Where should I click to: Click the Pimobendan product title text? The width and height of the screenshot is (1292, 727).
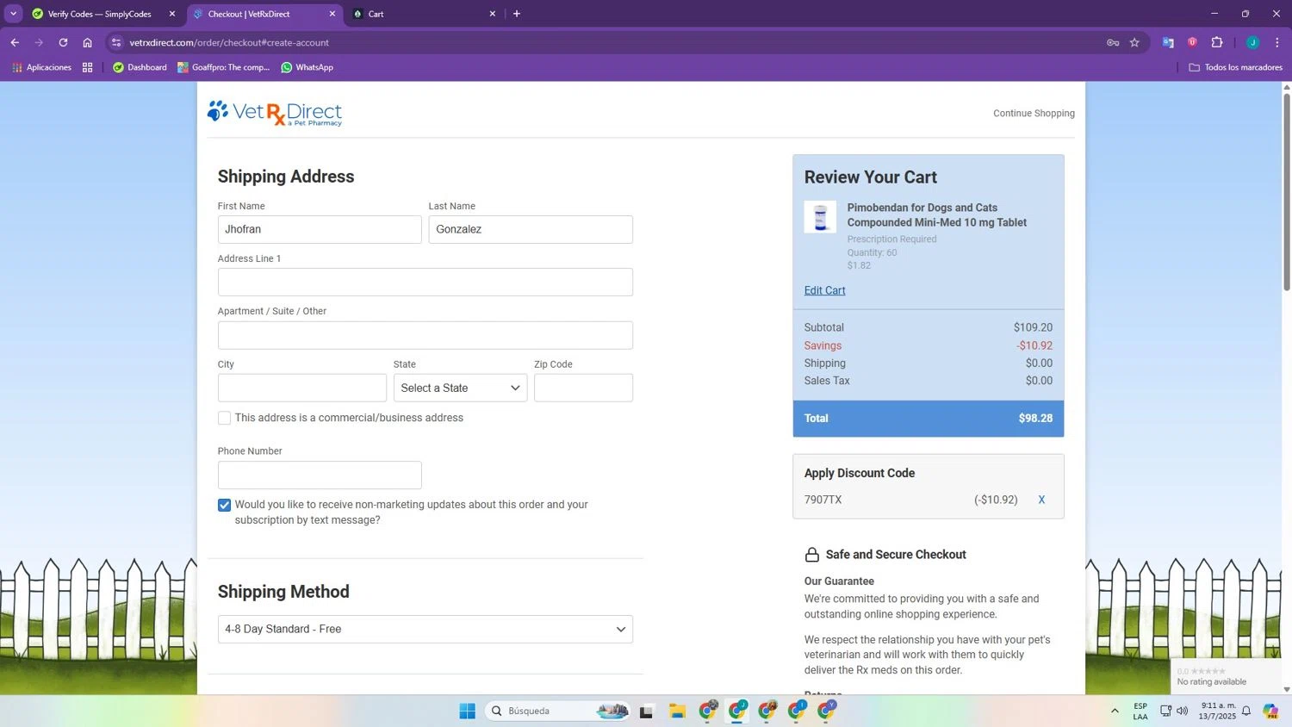[936, 215]
